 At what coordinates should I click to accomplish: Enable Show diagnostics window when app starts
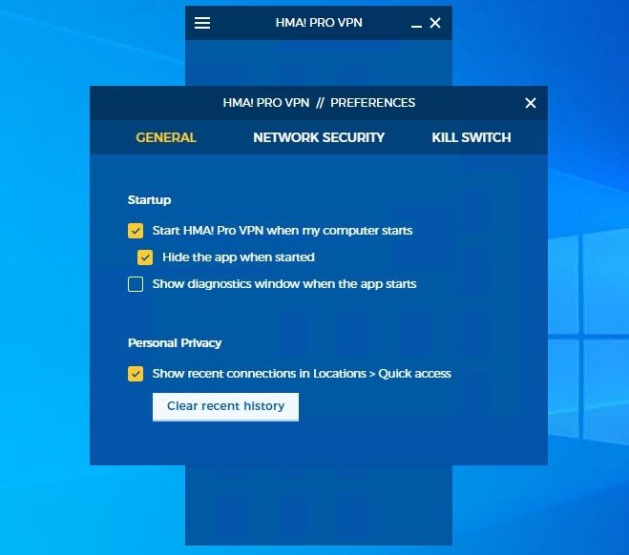[136, 284]
